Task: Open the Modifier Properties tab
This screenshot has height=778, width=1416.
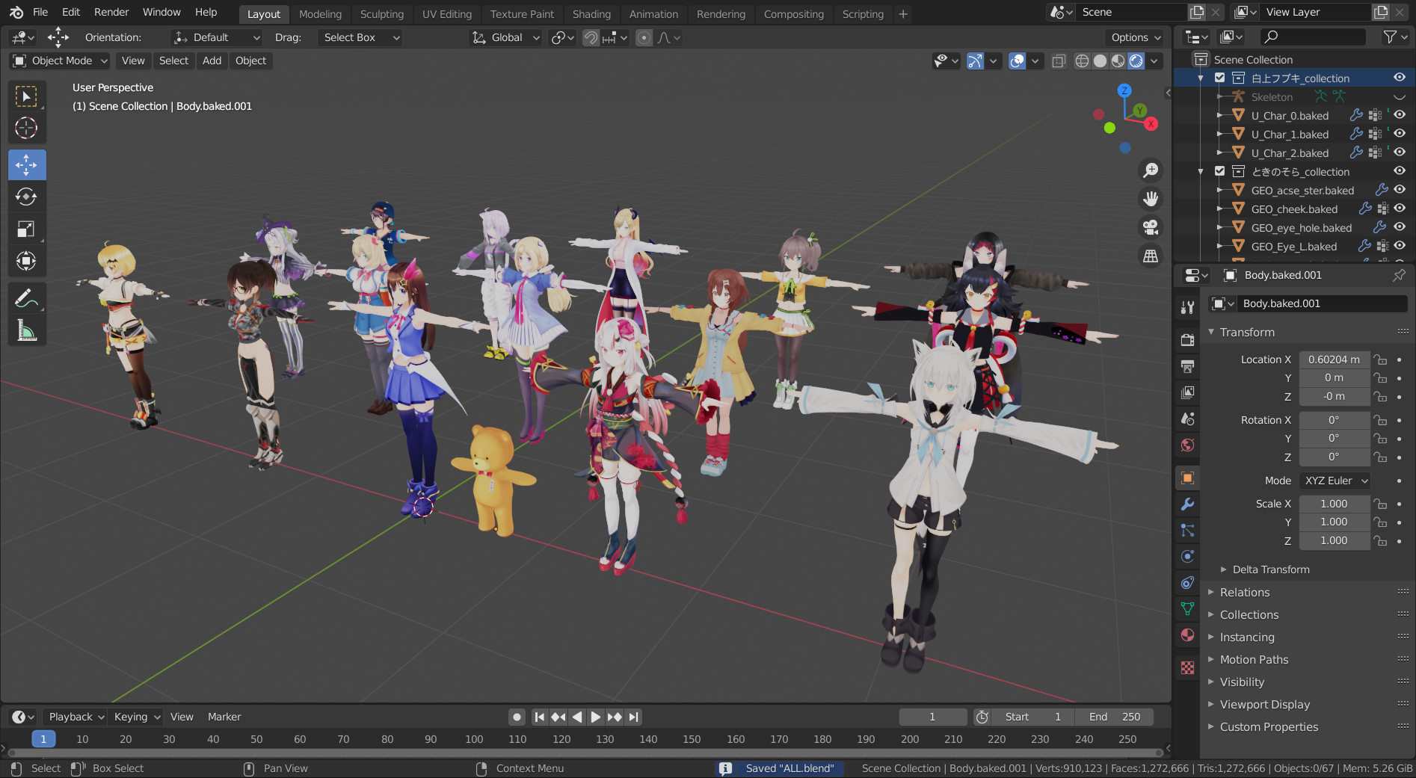Action: [x=1187, y=504]
